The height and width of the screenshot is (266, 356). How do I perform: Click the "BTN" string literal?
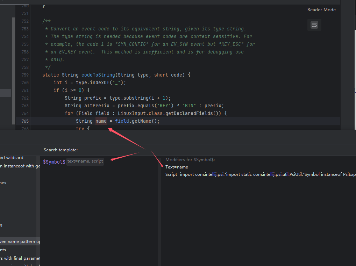click(189, 106)
